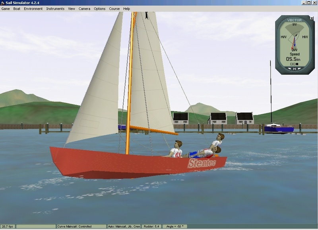
Task: Click right arrow on Vector instrument
Action: pos(299,69)
